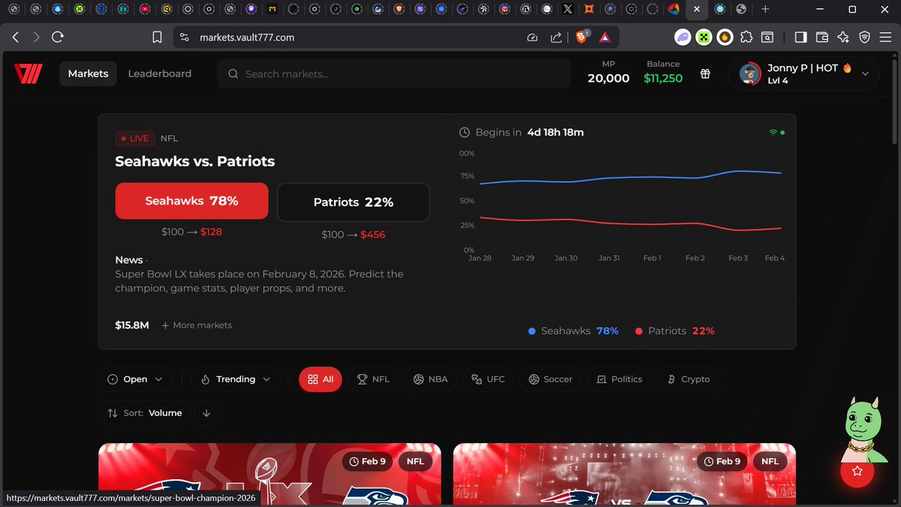Open the Brave Wallet icon

click(x=822, y=37)
